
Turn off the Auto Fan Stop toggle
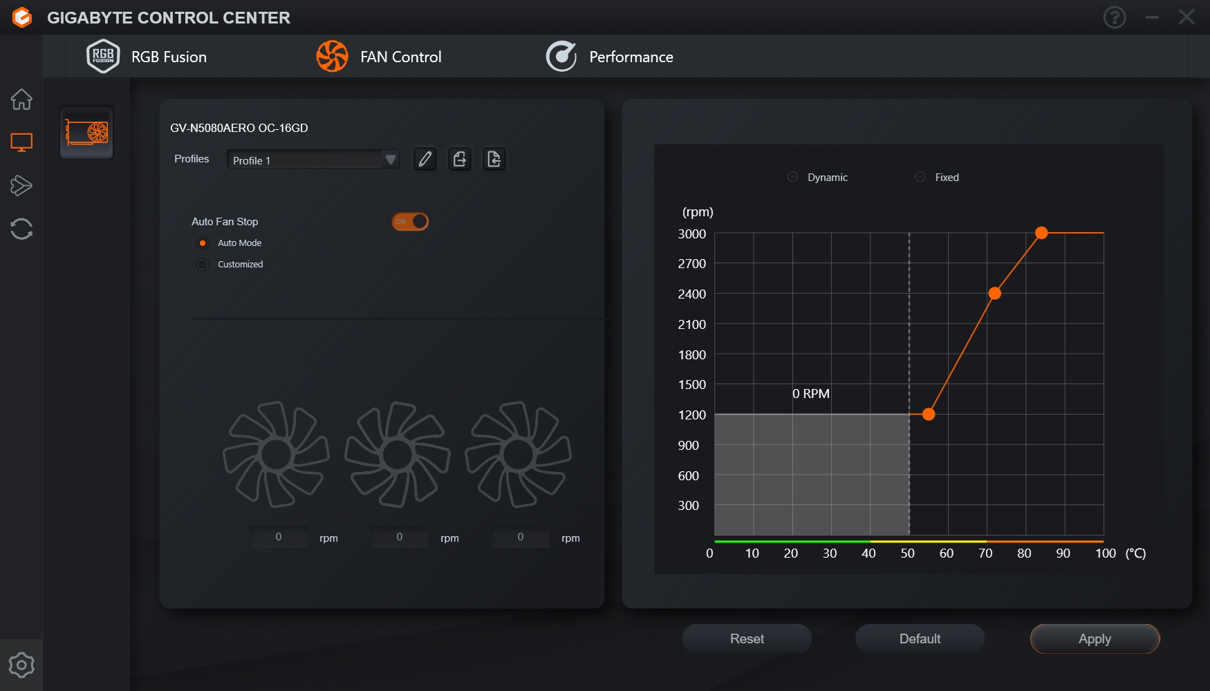[411, 222]
